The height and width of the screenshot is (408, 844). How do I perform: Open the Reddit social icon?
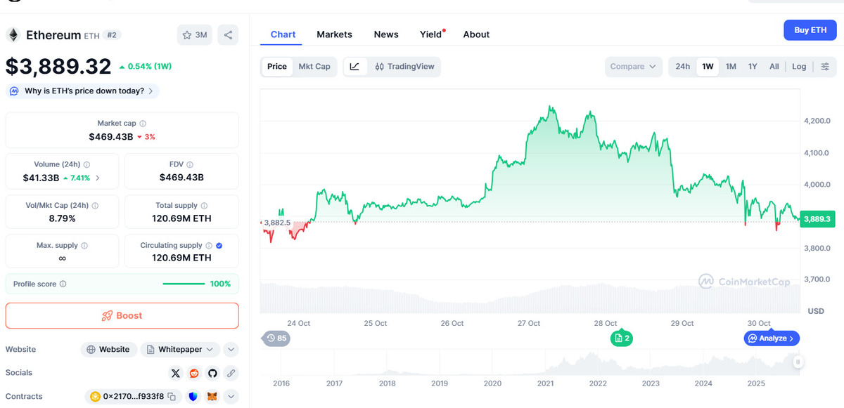[194, 373]
